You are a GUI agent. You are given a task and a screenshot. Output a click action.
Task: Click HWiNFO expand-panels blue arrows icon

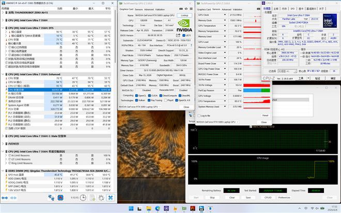tap(5, 198)
